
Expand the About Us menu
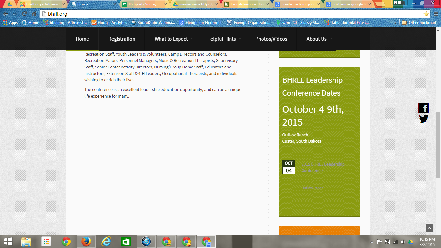316,39
